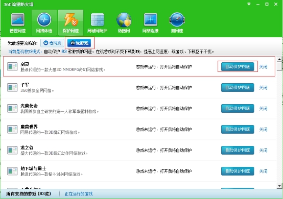Click 关闭 link for 地下城与勇士
Screen dimensions: 283x199
click(263, 171)
